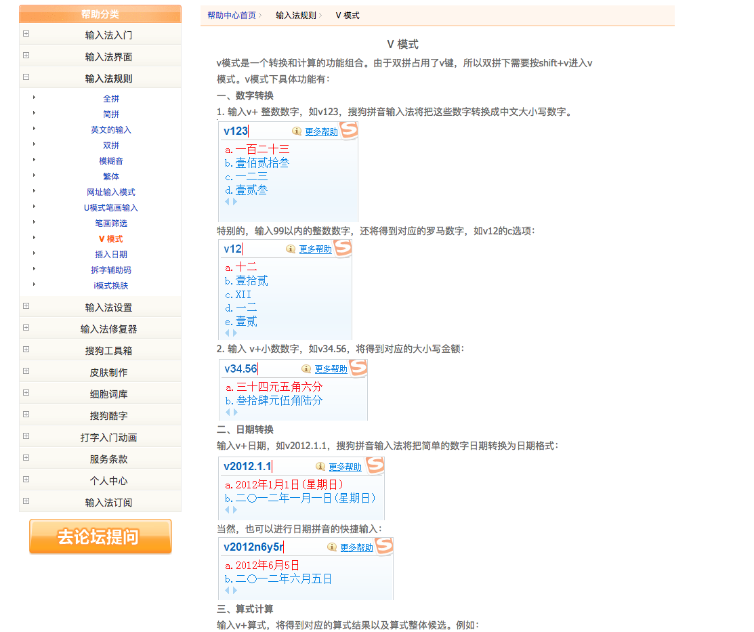Viewport: 754px width, 632px height.
Task: Click previous-page arrow under v12 candidates
Action: point(227,333)
